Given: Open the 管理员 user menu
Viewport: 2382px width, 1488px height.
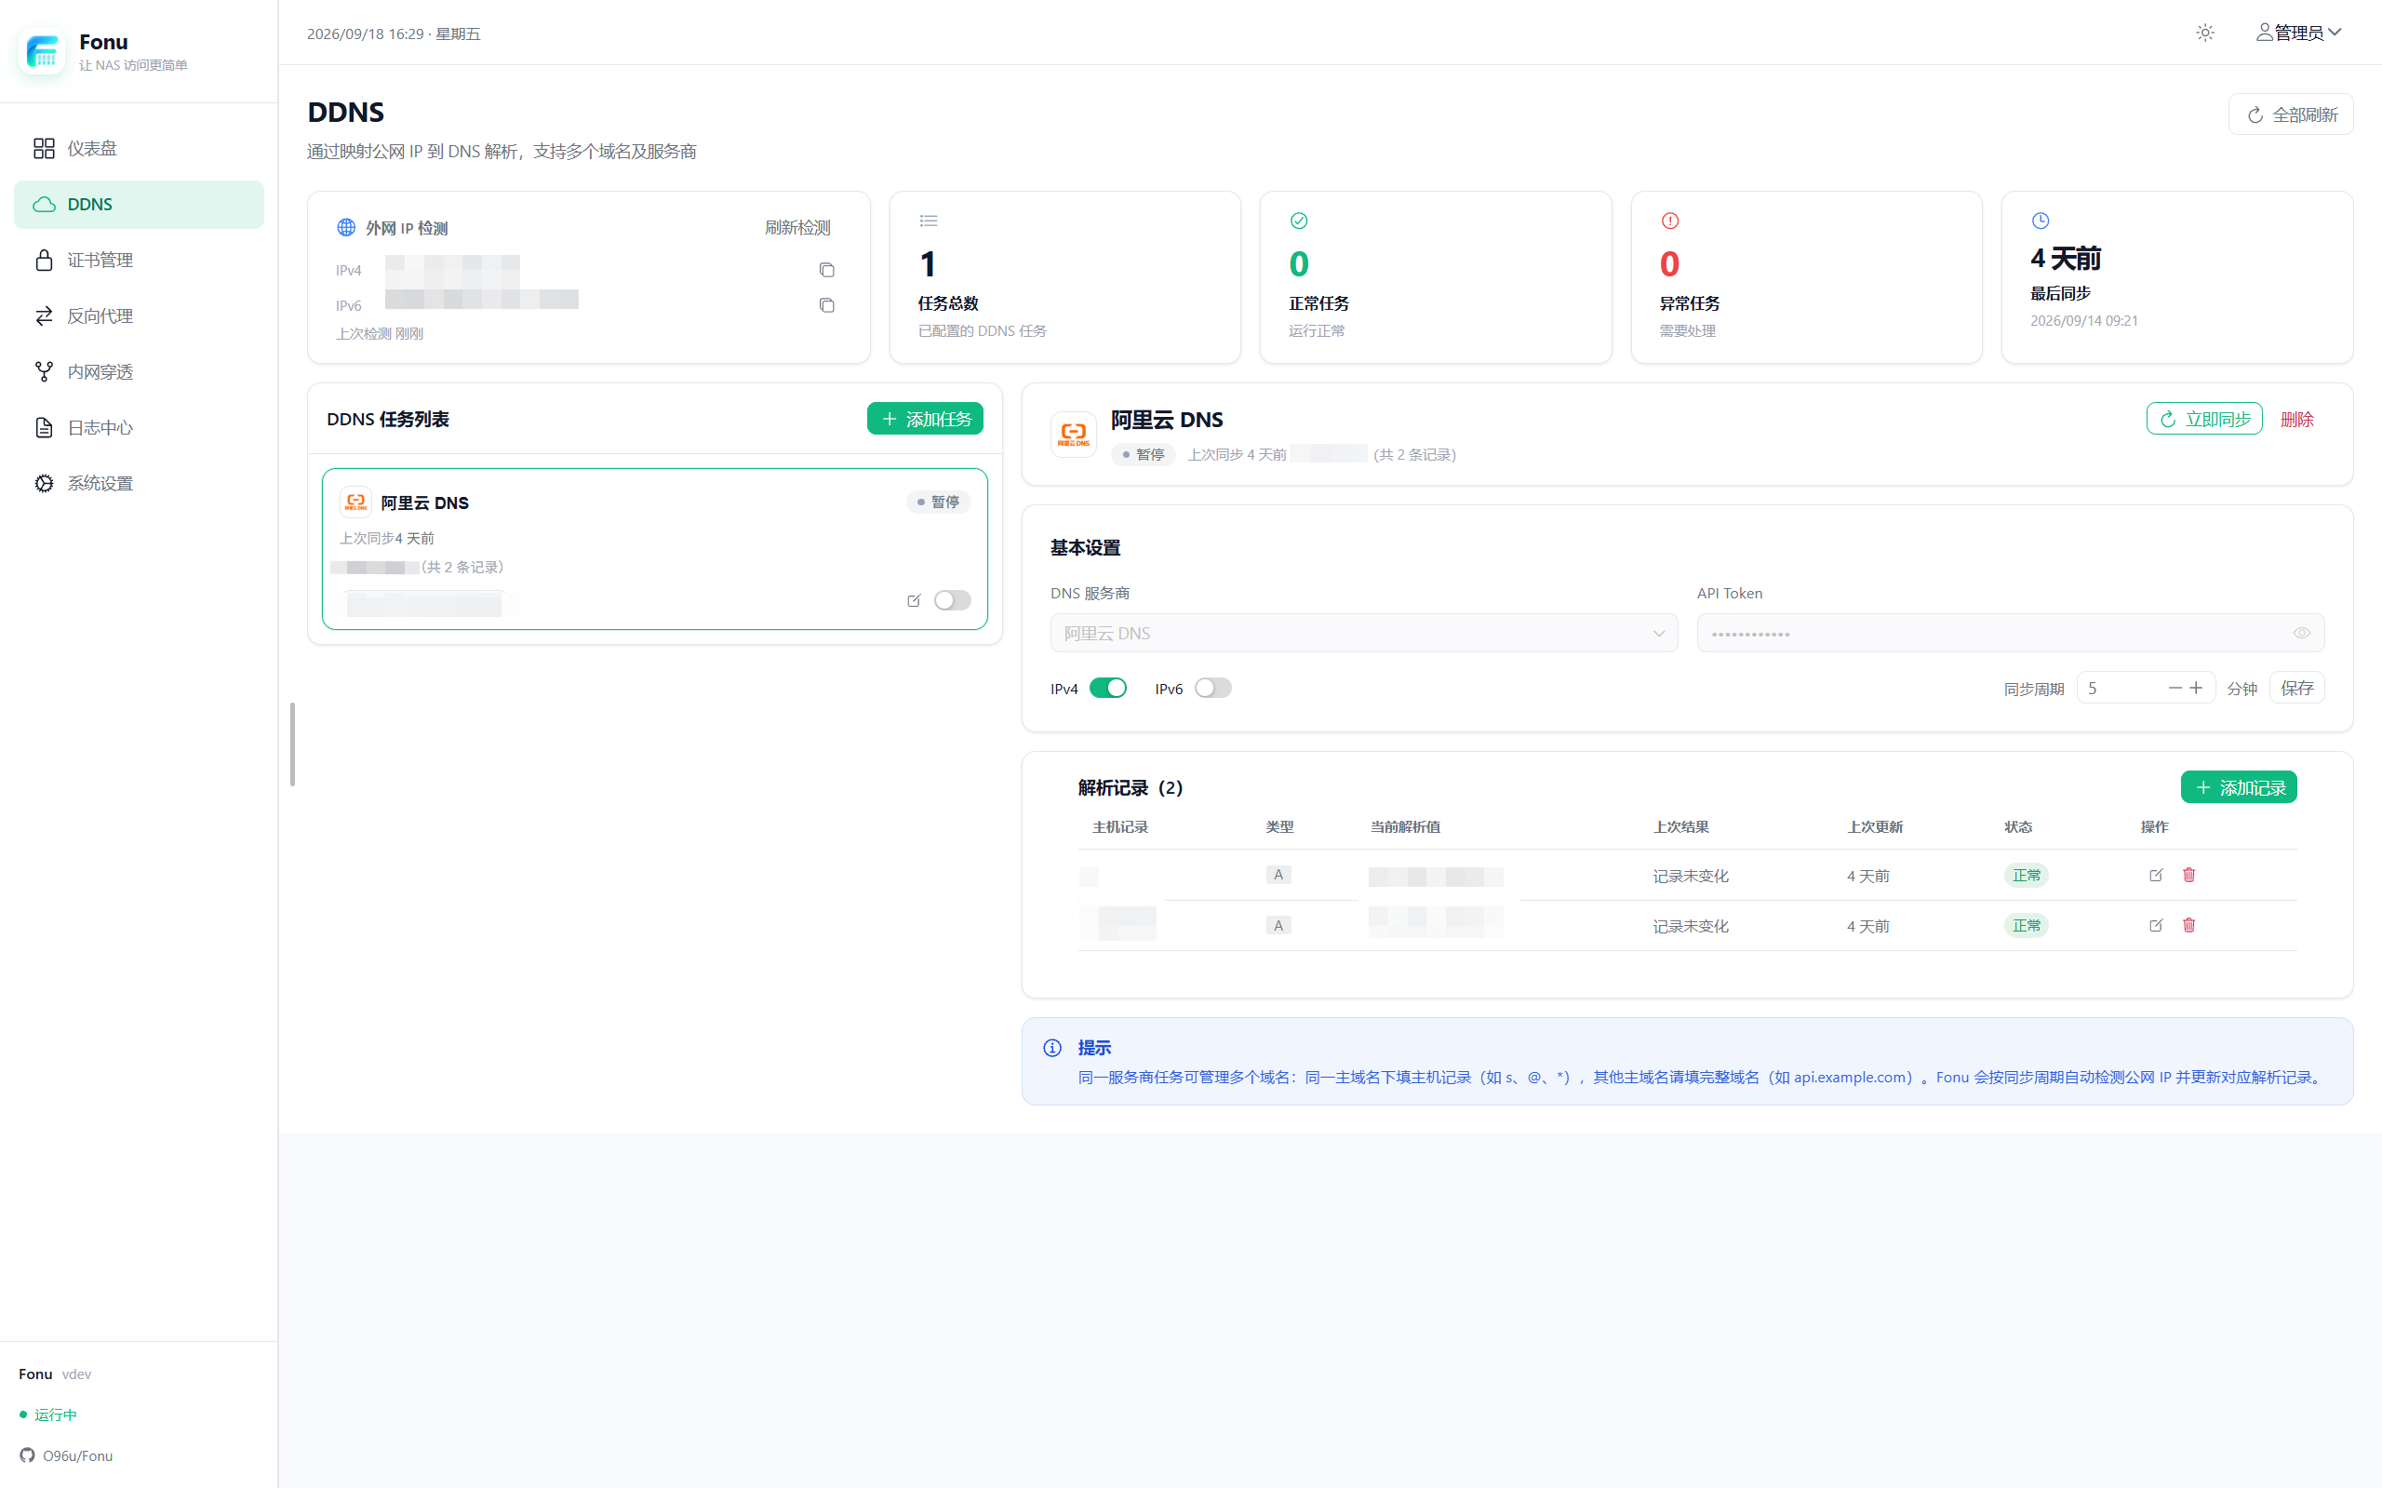Looking at the screenshot, I should (x=2298, y=33).
